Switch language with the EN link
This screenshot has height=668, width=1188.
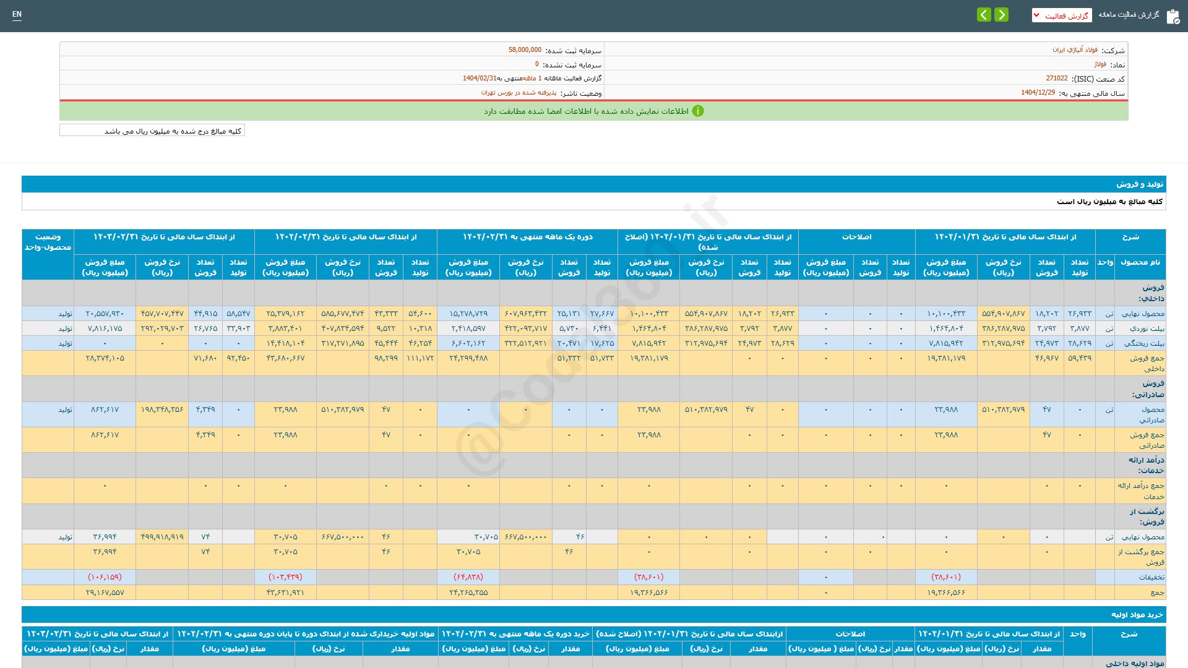[17, 14]
